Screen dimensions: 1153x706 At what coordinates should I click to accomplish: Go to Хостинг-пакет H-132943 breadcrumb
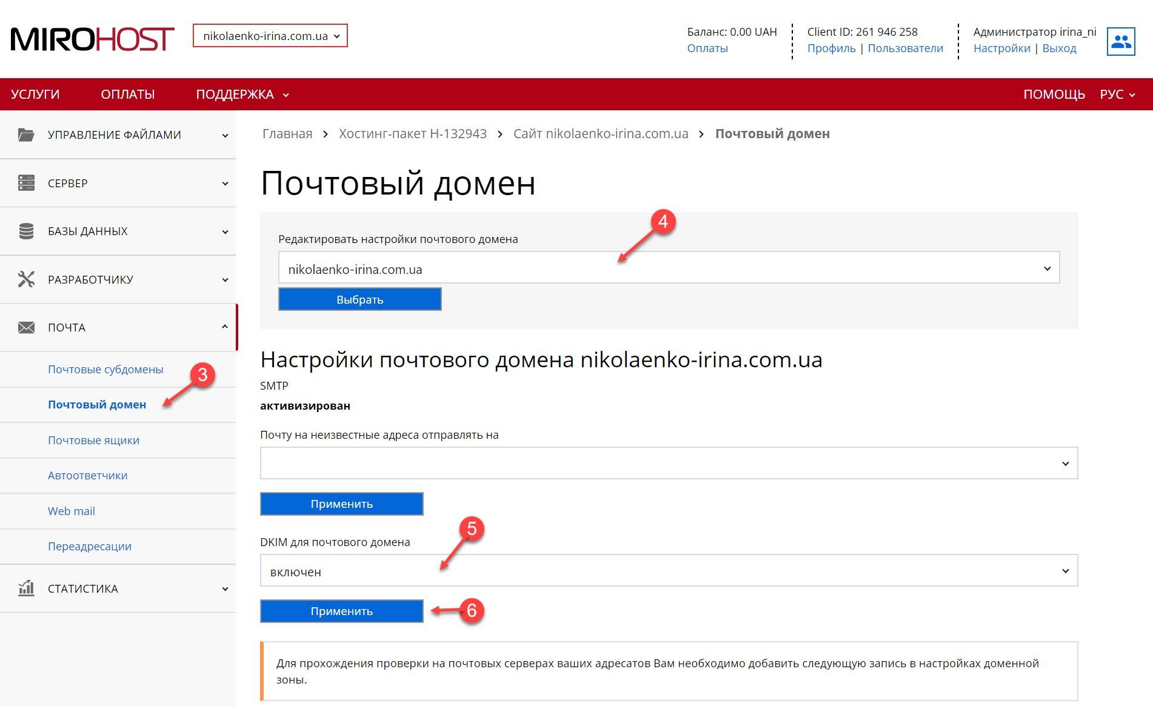tap(413, 133)
